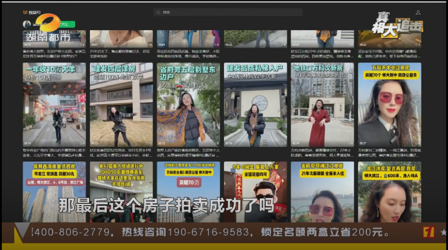Click the green 关注 follow button

(68, 24)
